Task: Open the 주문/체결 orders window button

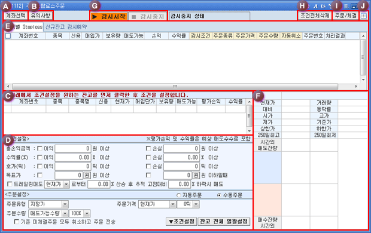Action: tap(345, 16)
